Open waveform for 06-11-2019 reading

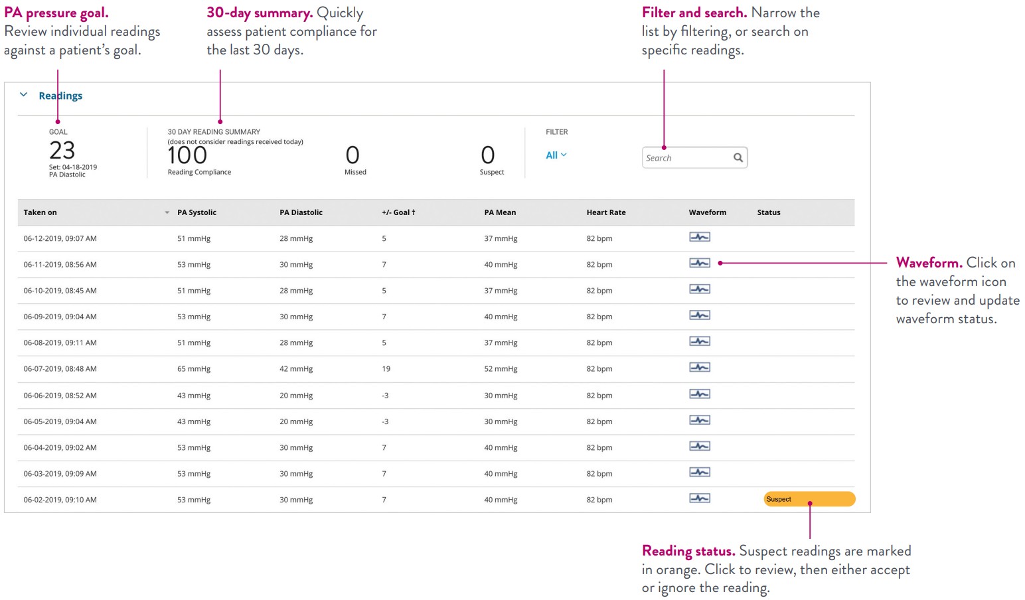(699, 263)
